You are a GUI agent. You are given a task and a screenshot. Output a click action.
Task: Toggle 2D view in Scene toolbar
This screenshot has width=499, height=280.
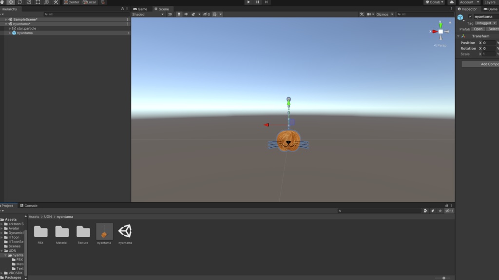pos(170,14)
